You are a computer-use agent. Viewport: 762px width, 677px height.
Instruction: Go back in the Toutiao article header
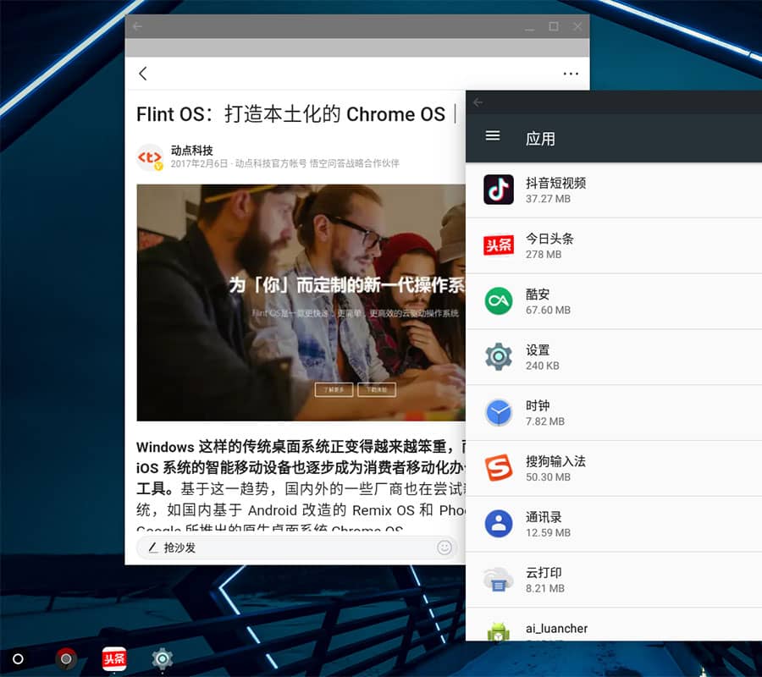pyautogui.click(x=142, y=74)
